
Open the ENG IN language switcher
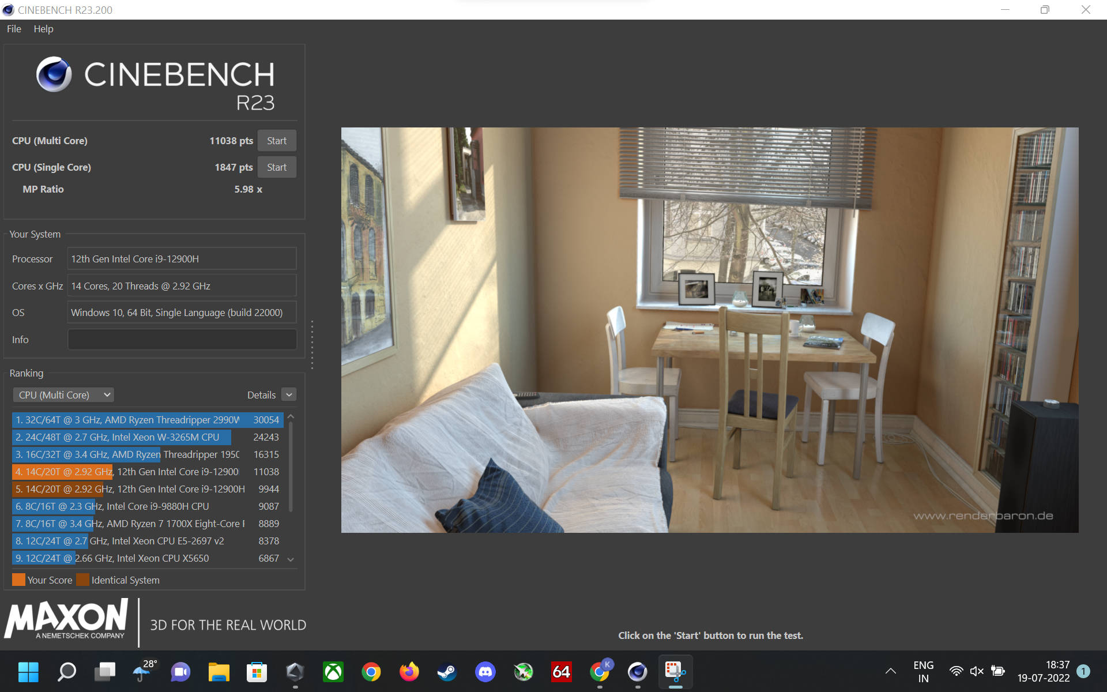pos(923,672)
